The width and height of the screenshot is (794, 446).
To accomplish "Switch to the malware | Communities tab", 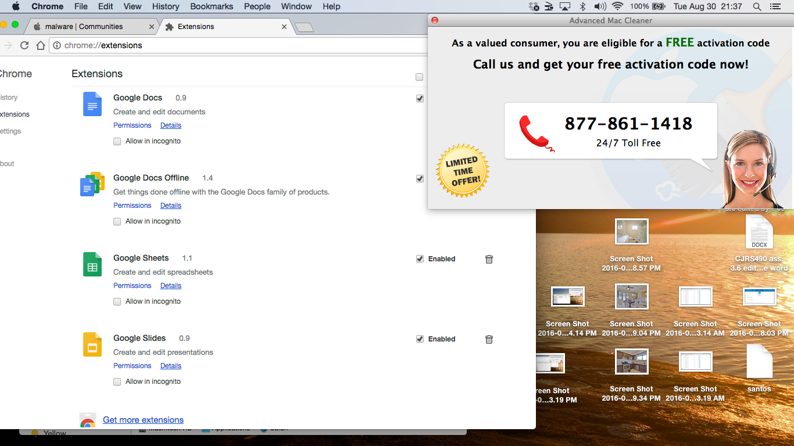I will point(91,27).
